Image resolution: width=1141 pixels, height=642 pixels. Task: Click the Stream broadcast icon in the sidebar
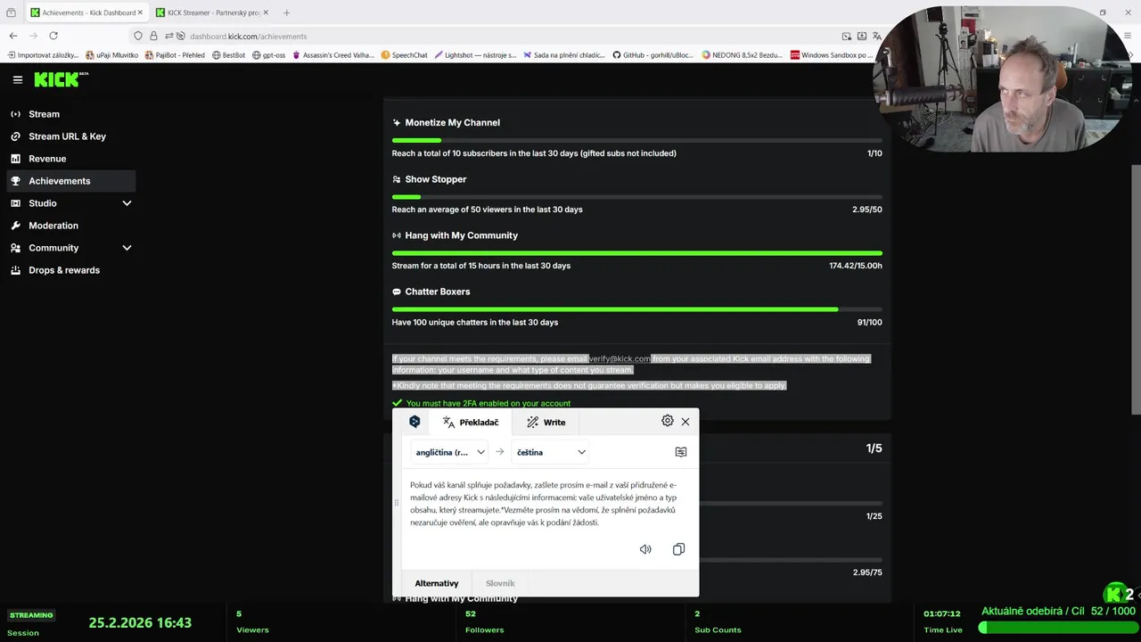pos(15,114)
